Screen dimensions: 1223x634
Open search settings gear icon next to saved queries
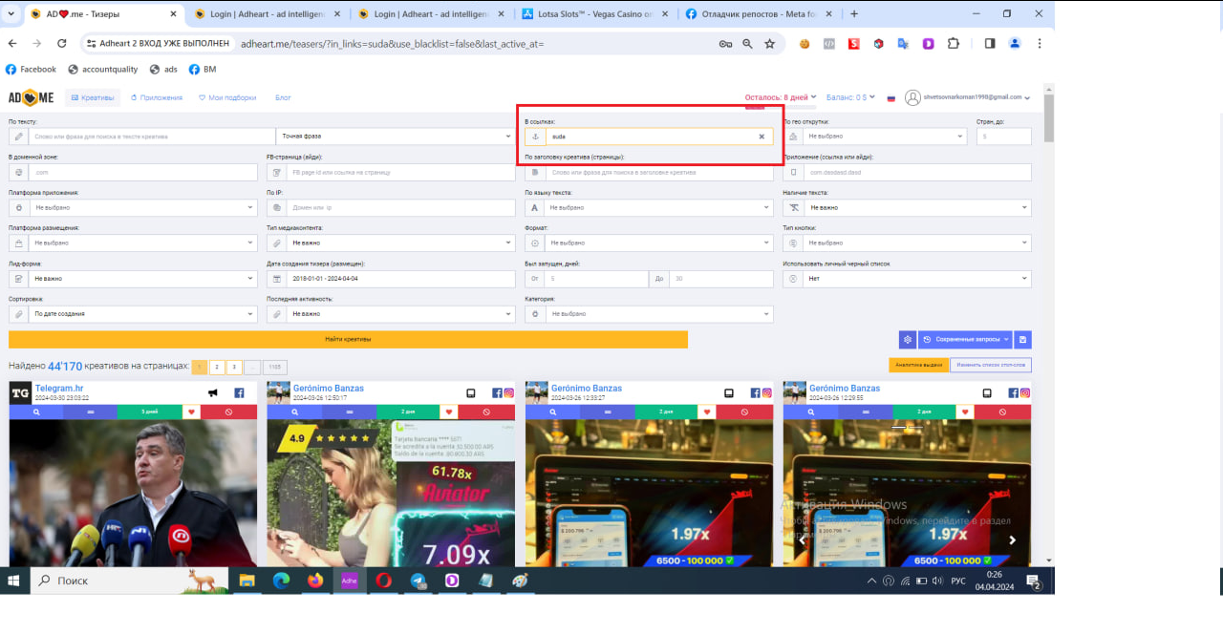(907, 339)
